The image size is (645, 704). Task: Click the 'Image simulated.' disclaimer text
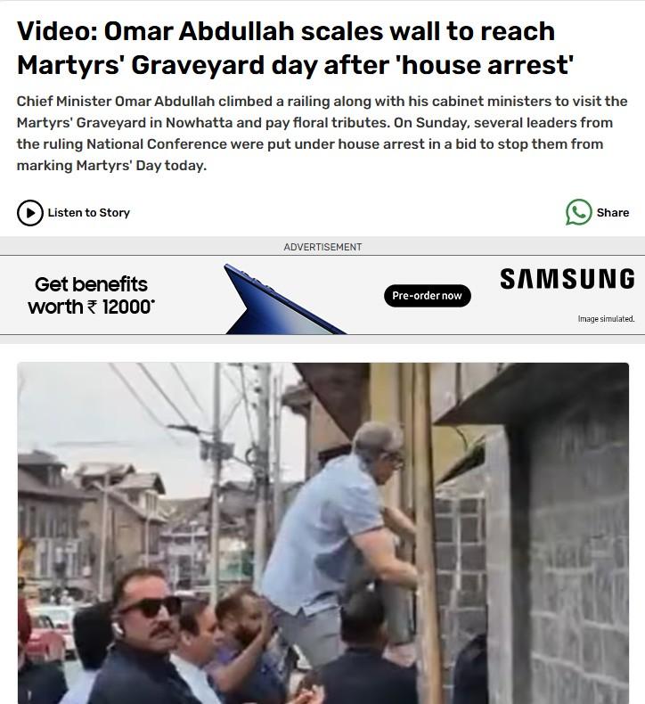(606, 319)
